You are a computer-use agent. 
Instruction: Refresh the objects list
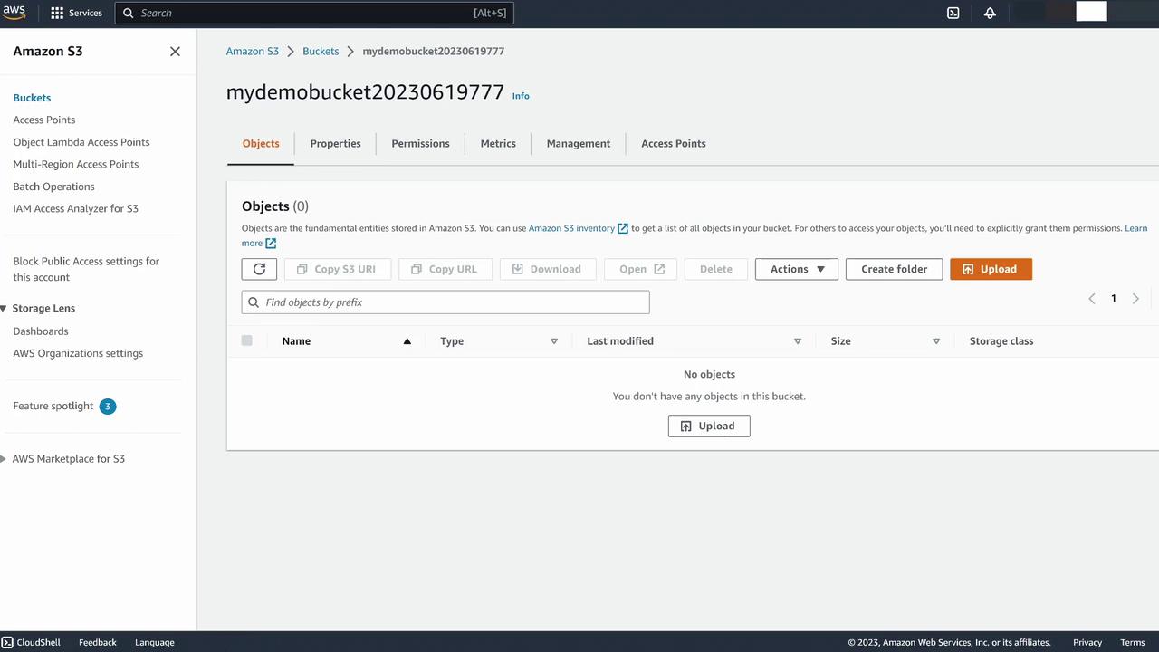coord(259,269)
